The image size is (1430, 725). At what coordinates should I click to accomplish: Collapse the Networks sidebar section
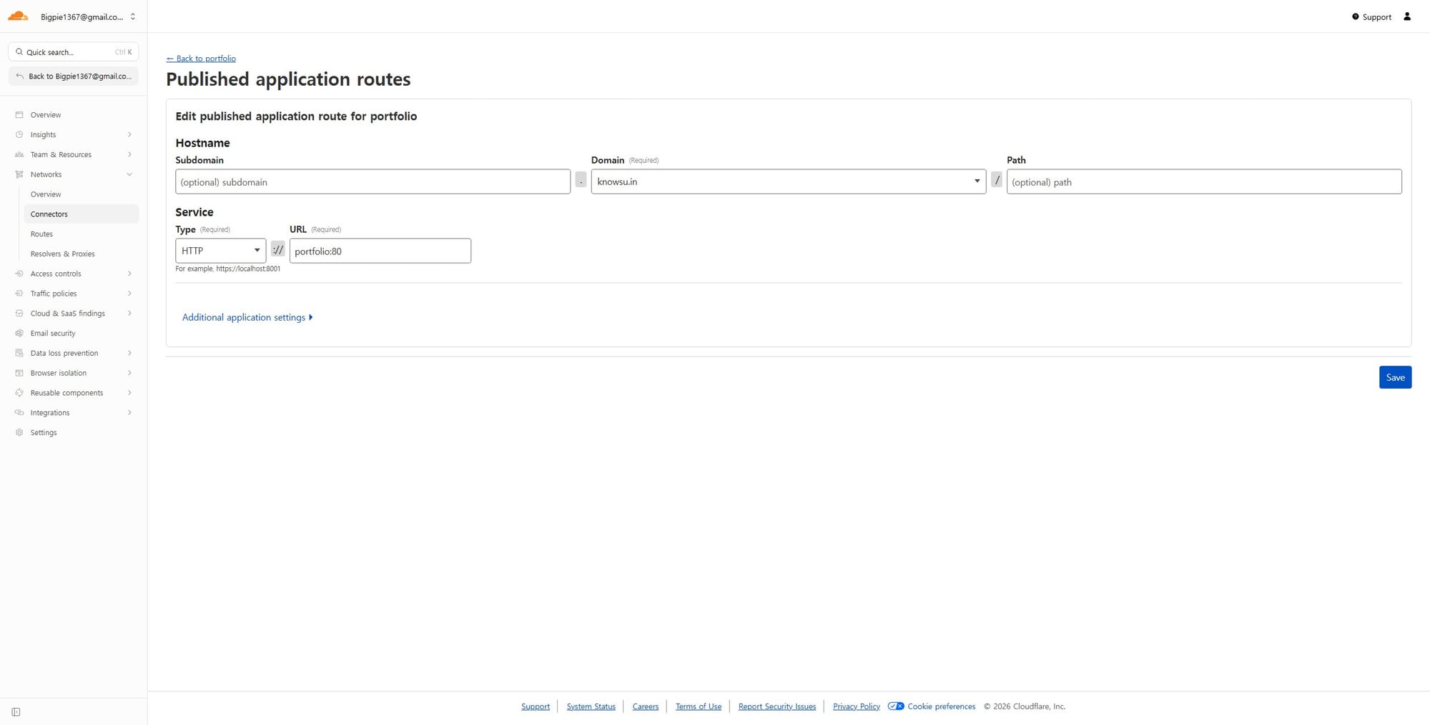(x=129, y=174)
